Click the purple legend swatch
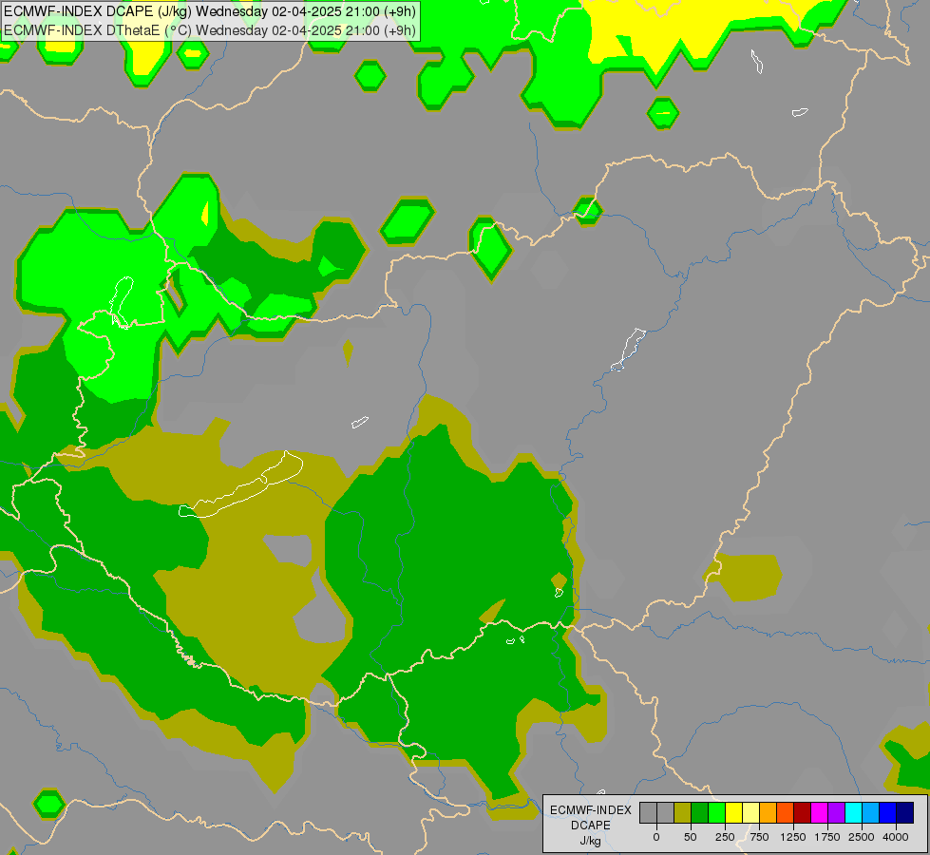Screen dimensions: 930x855 tap(837, 812)
